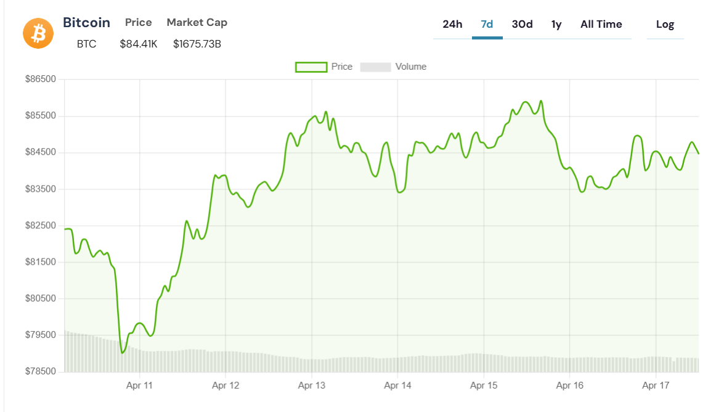Screen dimensions: 708x412
Task: Toggle the gray Volume legend swatch
Action: 376,67
